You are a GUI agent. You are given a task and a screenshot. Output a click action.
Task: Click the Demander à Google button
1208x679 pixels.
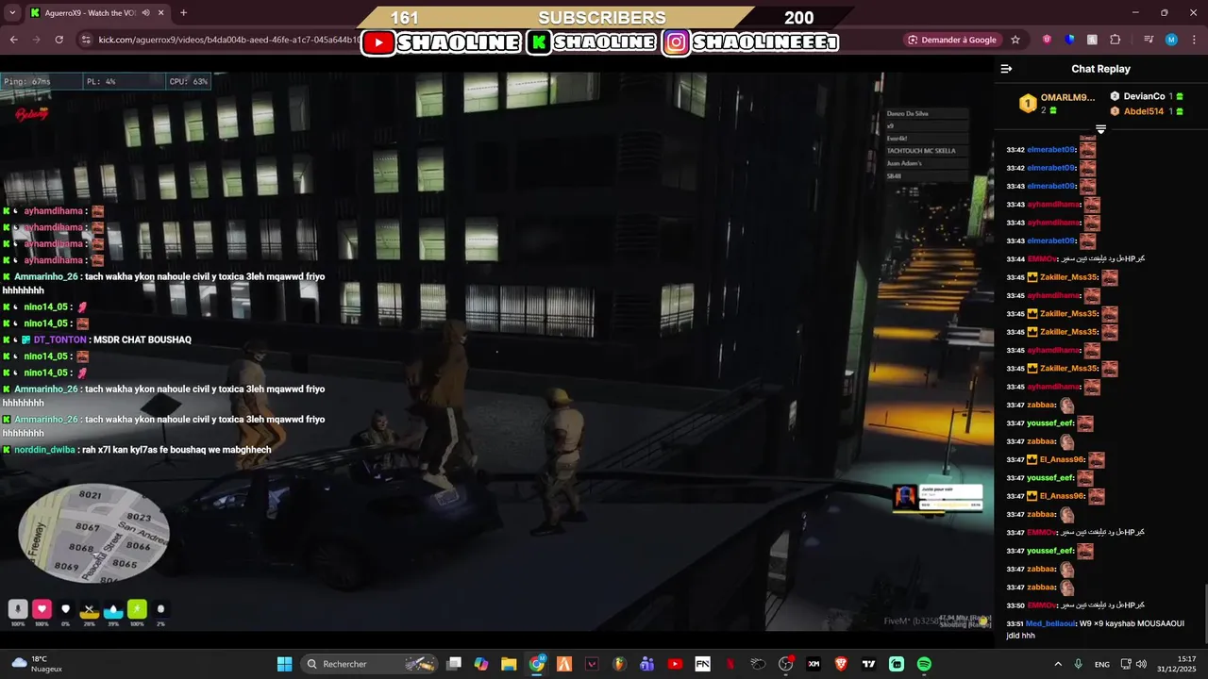951,40
